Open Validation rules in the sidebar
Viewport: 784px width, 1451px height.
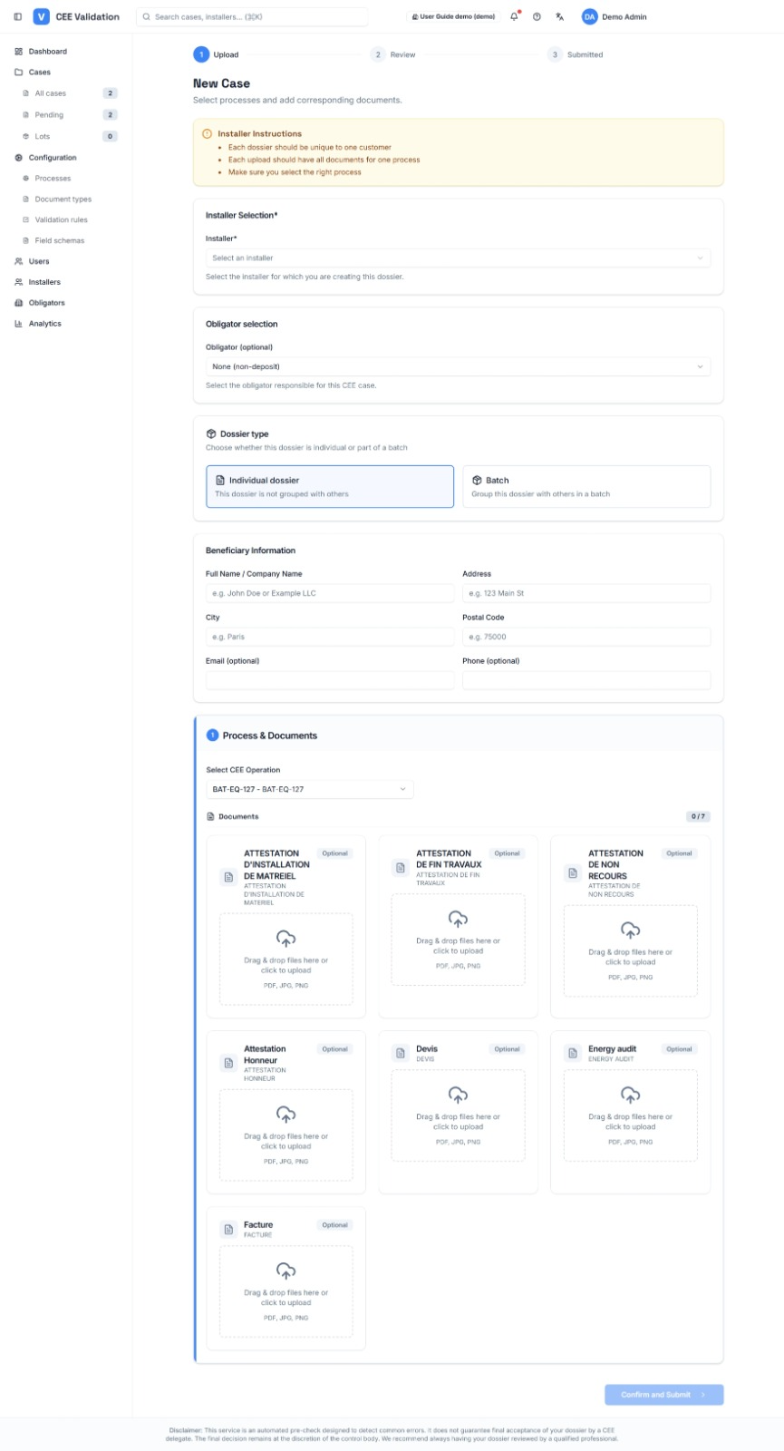62,219
